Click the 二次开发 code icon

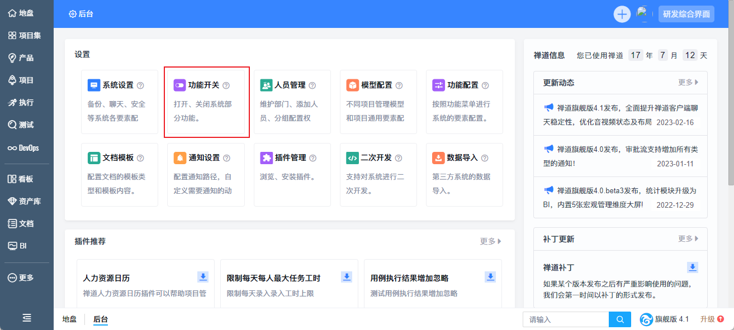click(352, 158)
